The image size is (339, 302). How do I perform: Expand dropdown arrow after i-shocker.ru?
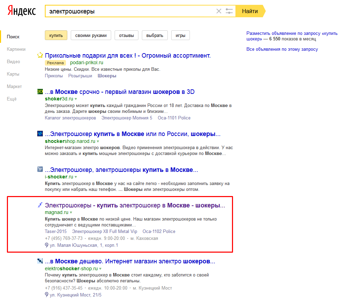[76, 177]
